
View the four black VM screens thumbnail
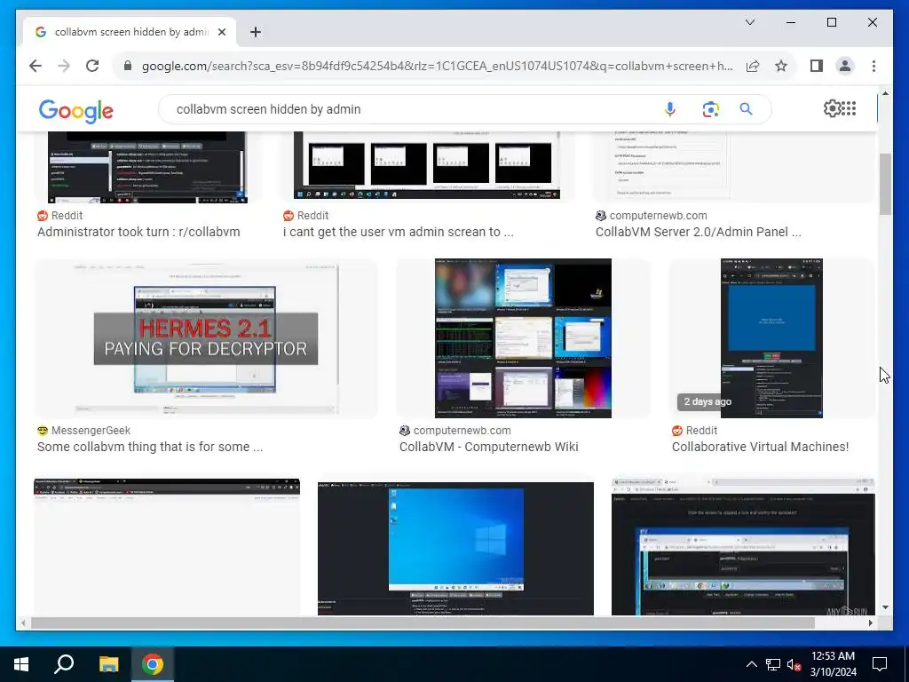(428, 166)
